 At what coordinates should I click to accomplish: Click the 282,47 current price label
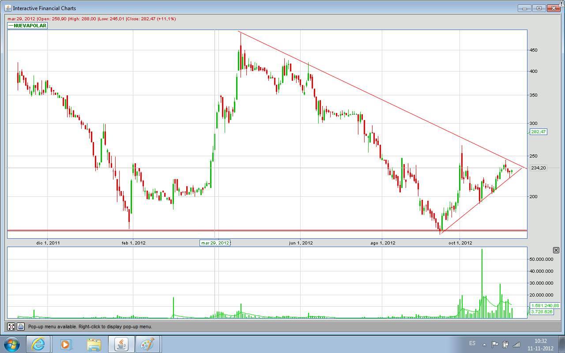pos(538,132)
